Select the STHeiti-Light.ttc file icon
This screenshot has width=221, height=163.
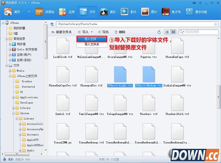pyautogui.click(x=120, y=74)
